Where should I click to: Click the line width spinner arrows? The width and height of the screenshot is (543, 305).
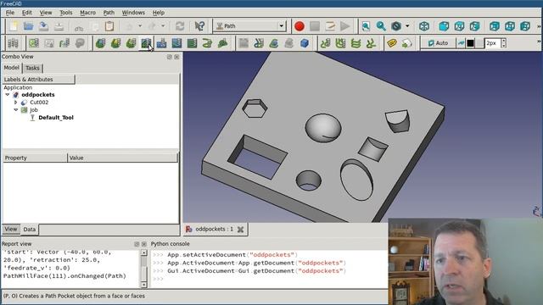point(503,43)
